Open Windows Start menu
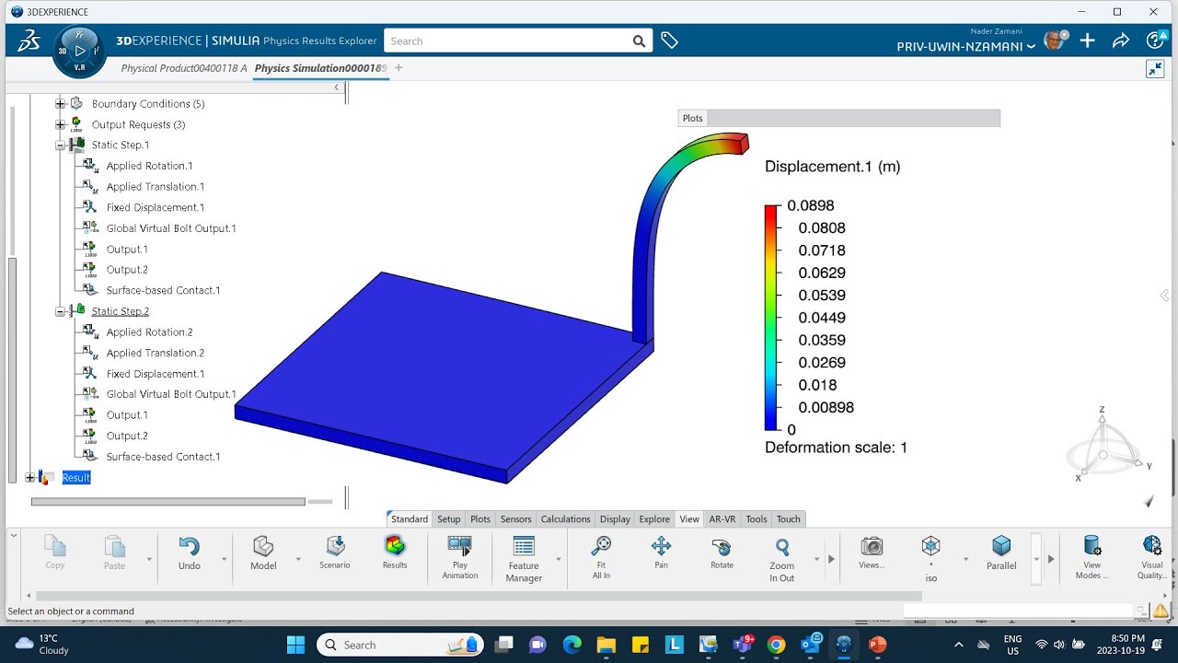Viewport: 1178px width, 663px height. tap(294, 645)
